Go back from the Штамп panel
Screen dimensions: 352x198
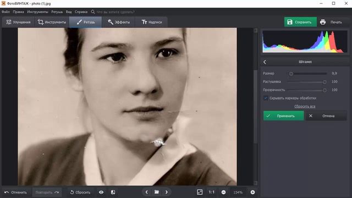tap(265, 62)
